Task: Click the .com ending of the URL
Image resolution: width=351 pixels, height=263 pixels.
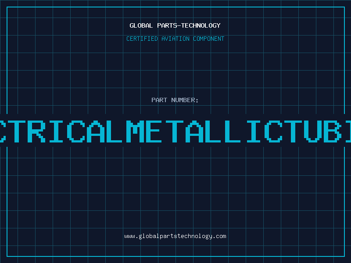Action: pos(219,236)
